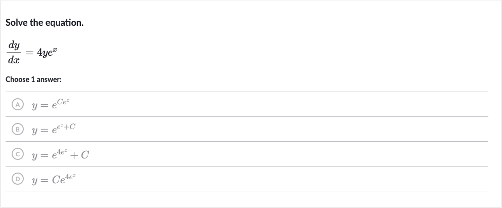The image size is (502, 208).
Task: Click the 4ye^x right-hand side expression
Action: 47,53
